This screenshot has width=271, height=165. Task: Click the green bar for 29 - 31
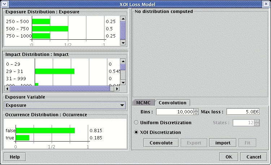(x=55, y=71)
